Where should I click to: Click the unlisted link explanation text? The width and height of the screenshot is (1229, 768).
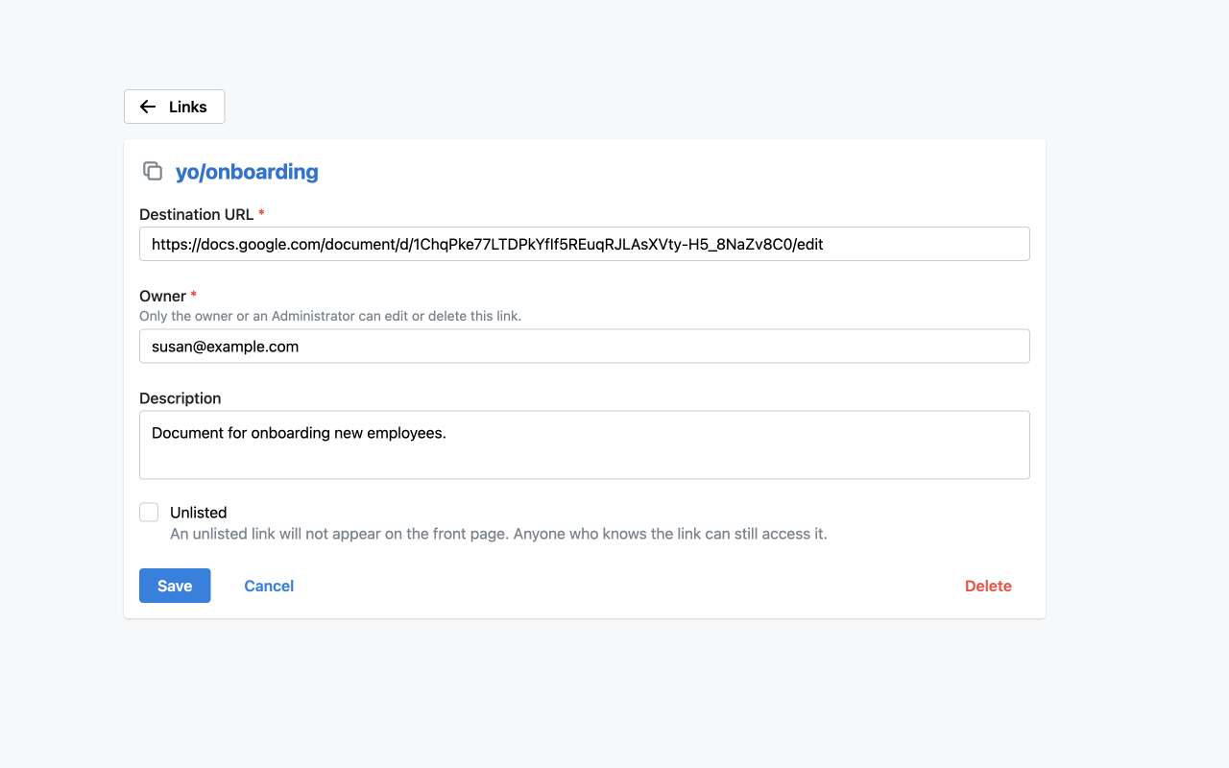click(498, 534)
